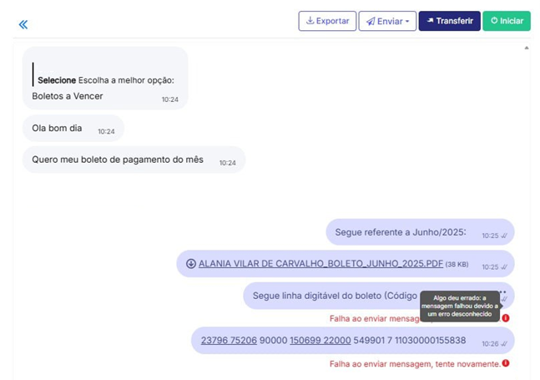Click the double-chevron back icon
Screen dimensions: 540x380
click(x=23, y=24)
